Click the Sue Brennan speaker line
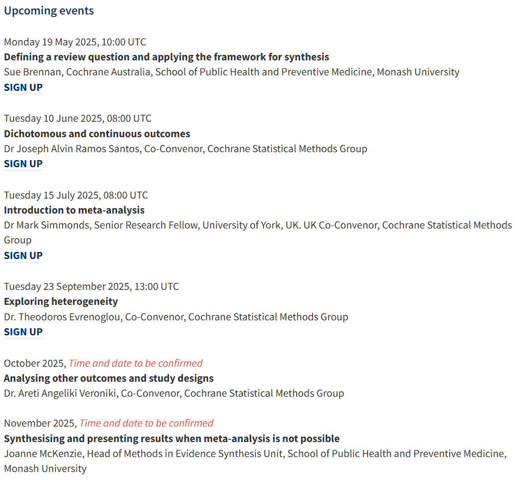515x480 pixels. [231, 72]
